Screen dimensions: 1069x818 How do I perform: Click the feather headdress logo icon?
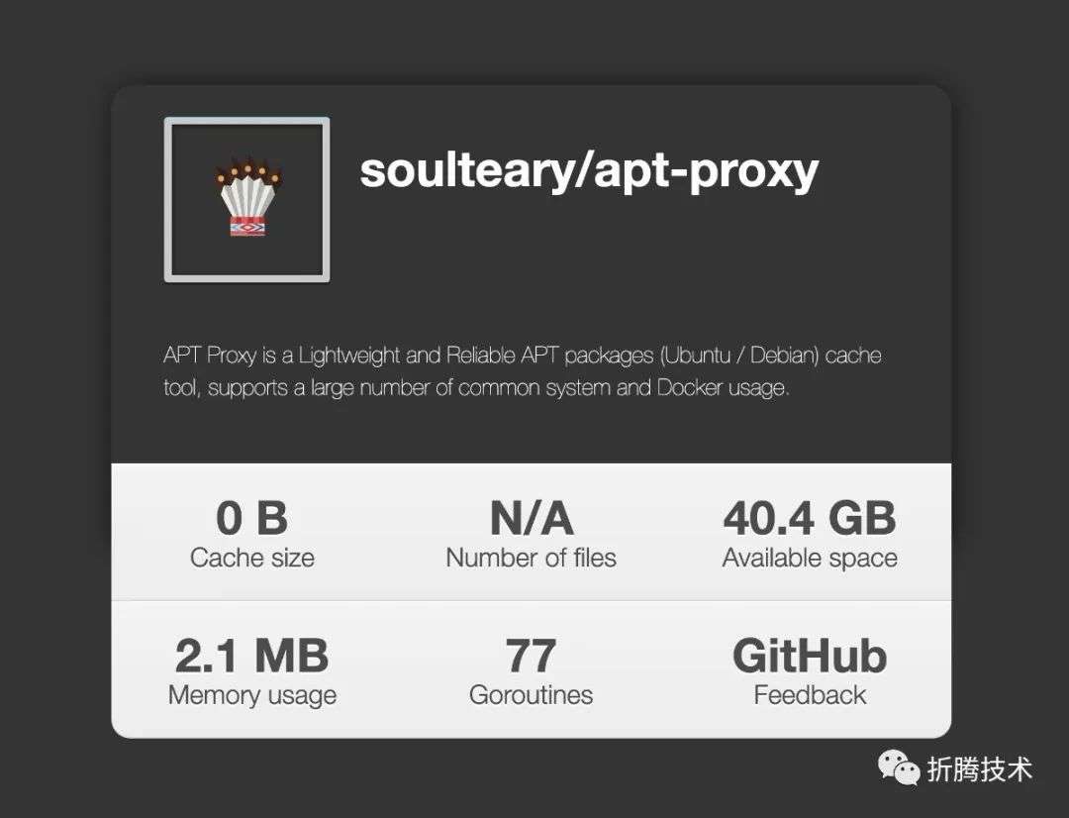click(248, 198)
